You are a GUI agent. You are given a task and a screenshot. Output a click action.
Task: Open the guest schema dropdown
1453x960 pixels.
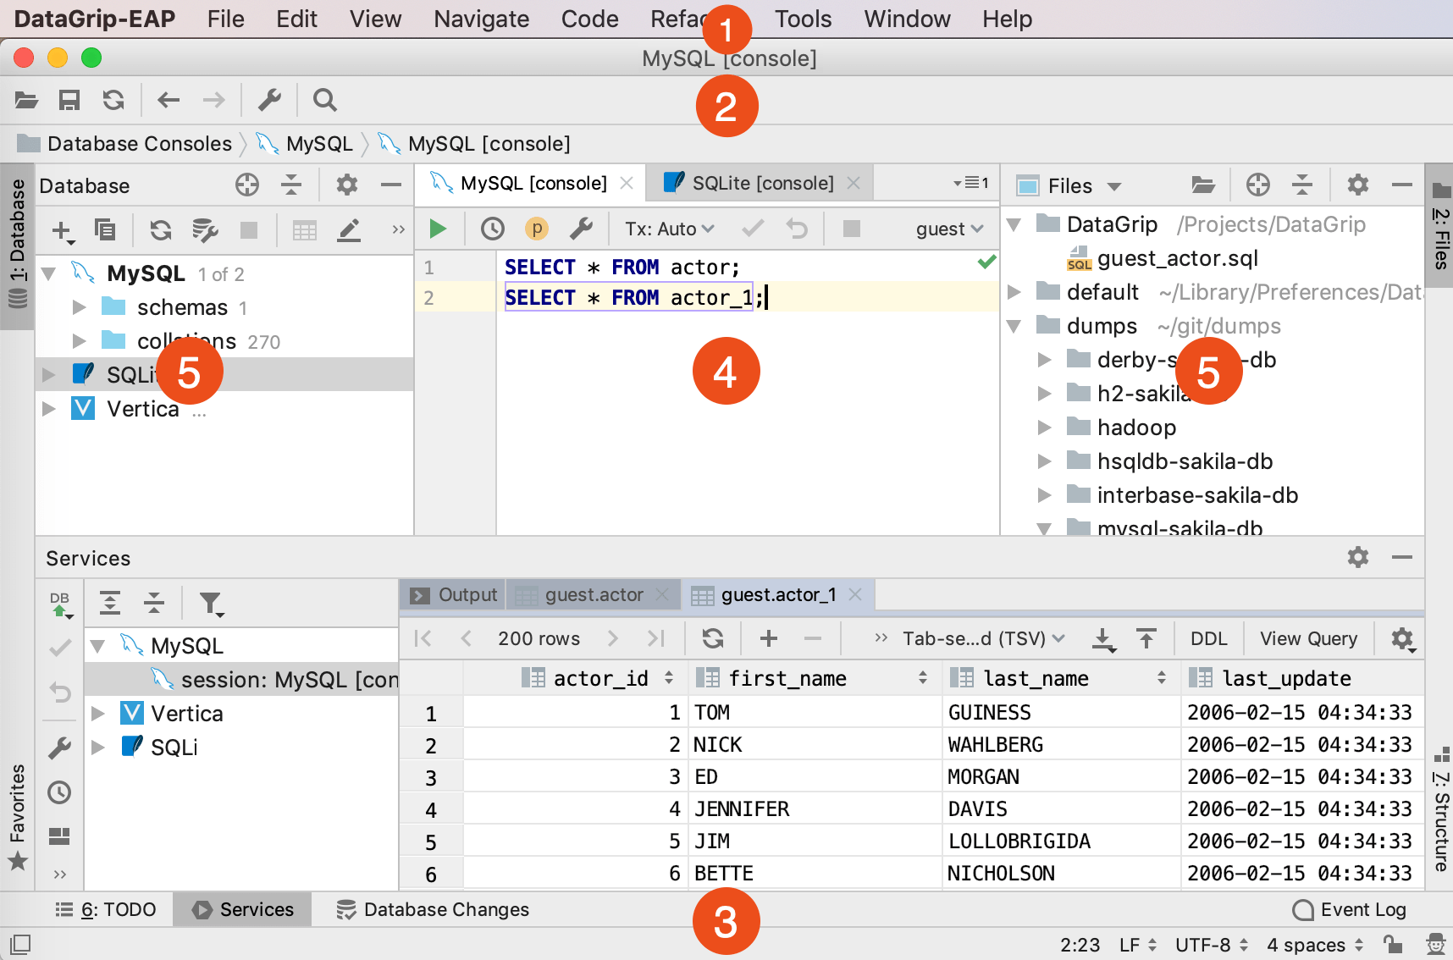(950, 229)
